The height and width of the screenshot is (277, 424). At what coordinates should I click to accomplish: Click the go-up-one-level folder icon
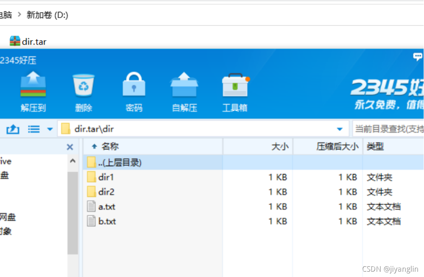tap(13, 129)
